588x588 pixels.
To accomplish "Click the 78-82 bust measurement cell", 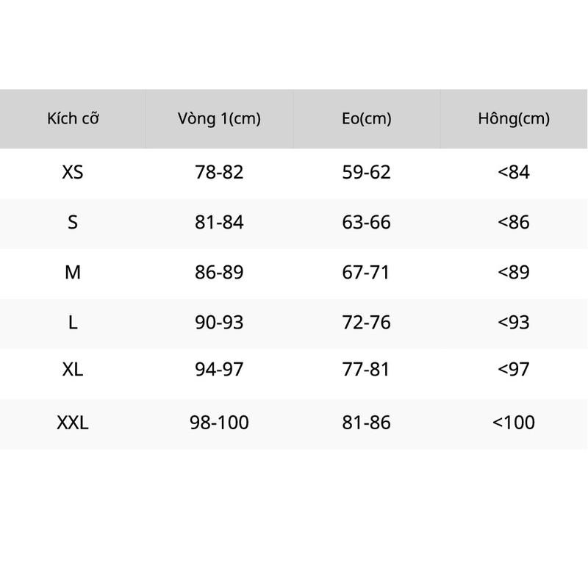I will (219, 172).
